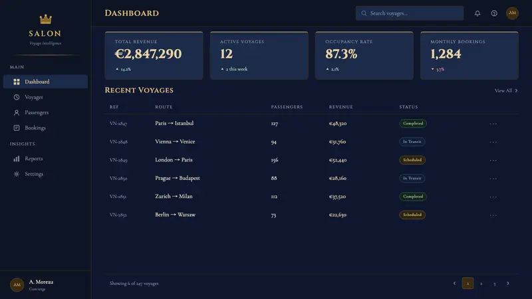Click the Active Voyages card
Image resolution: width=532 pixels, height=299 pixels.
click(259, 56)
